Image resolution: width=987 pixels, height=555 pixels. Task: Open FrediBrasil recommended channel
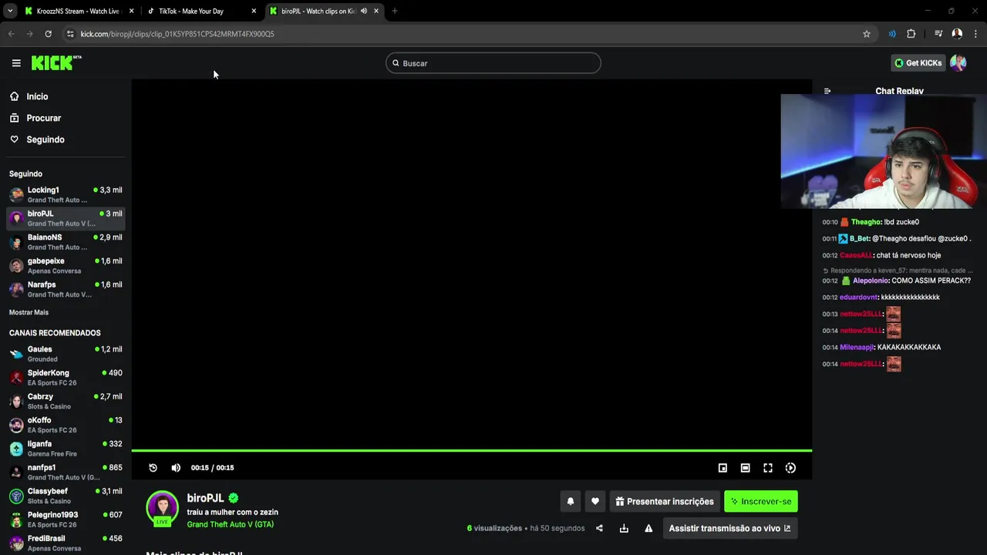click(x=66, y=543)
